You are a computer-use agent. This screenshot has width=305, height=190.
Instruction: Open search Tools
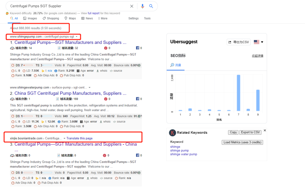pyautogui.click(x=147, y=18)
